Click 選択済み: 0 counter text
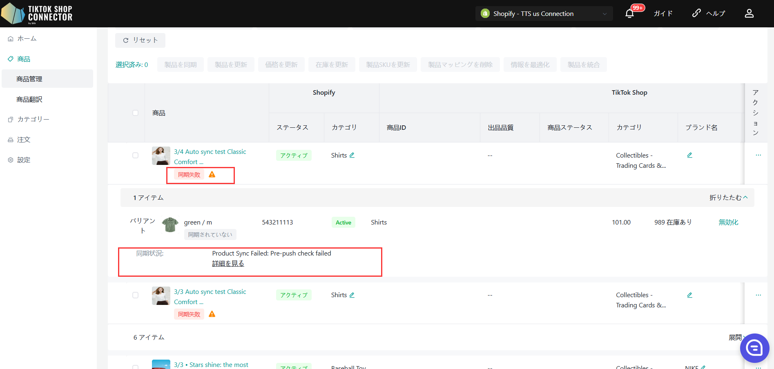The image size is (774, 369). pyautogui.click(x=132, y=64)
